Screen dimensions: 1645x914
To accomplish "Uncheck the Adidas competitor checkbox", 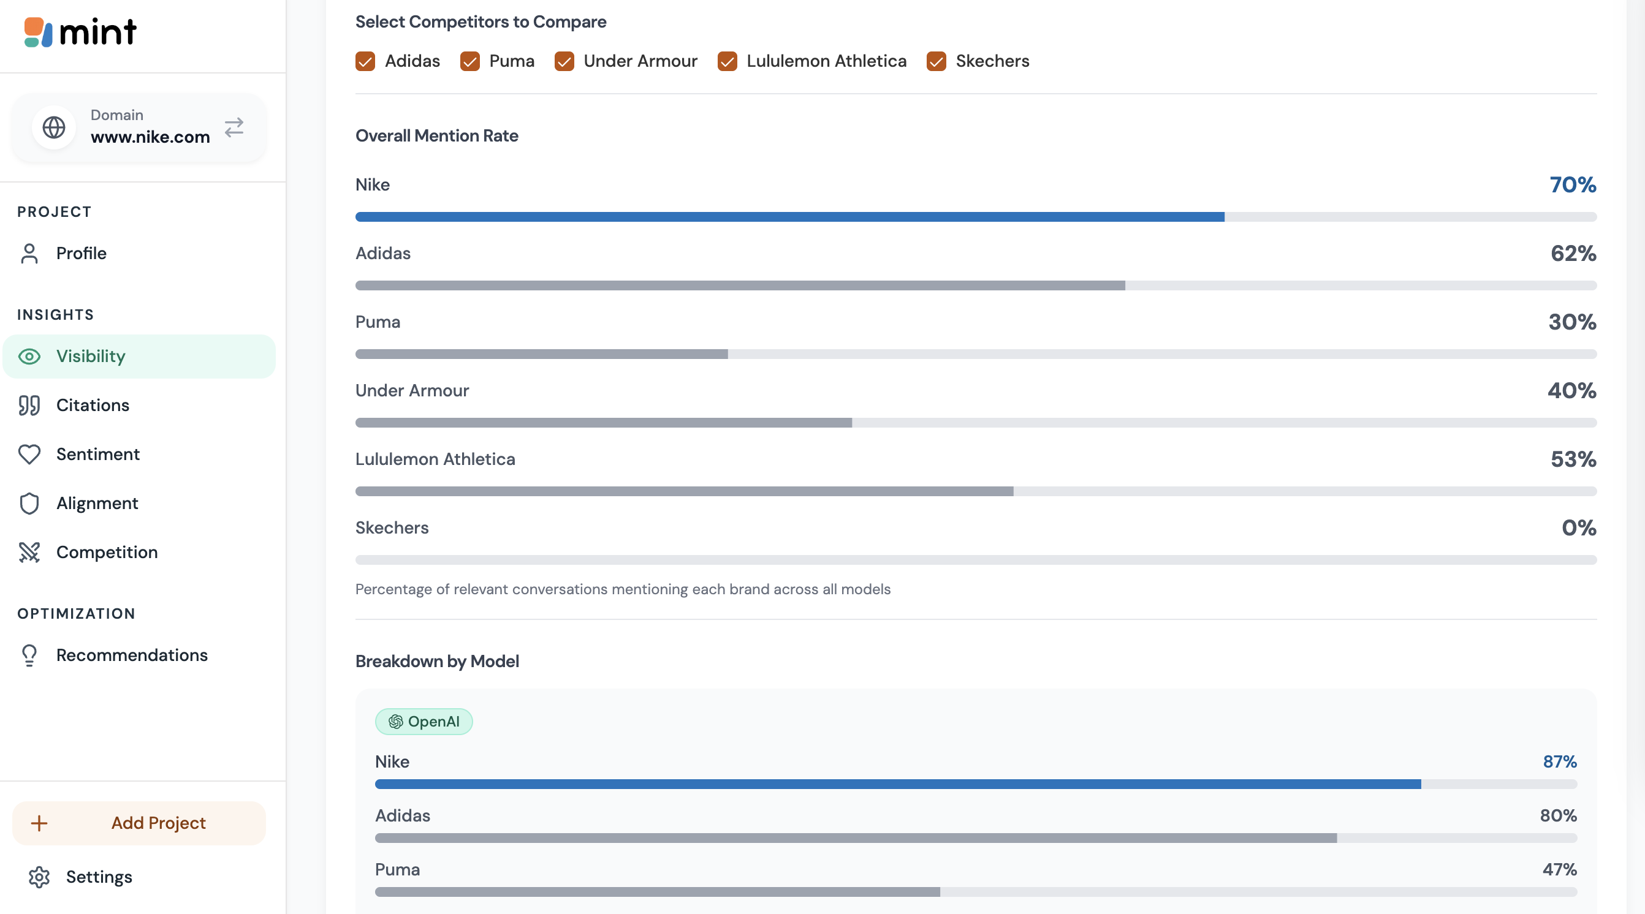I will tap(365, 61).
